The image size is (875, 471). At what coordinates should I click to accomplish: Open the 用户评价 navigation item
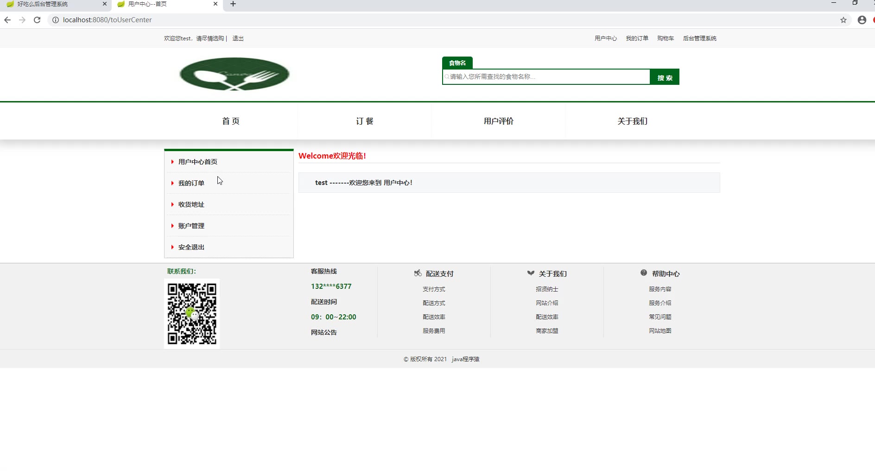click(499, 121)
